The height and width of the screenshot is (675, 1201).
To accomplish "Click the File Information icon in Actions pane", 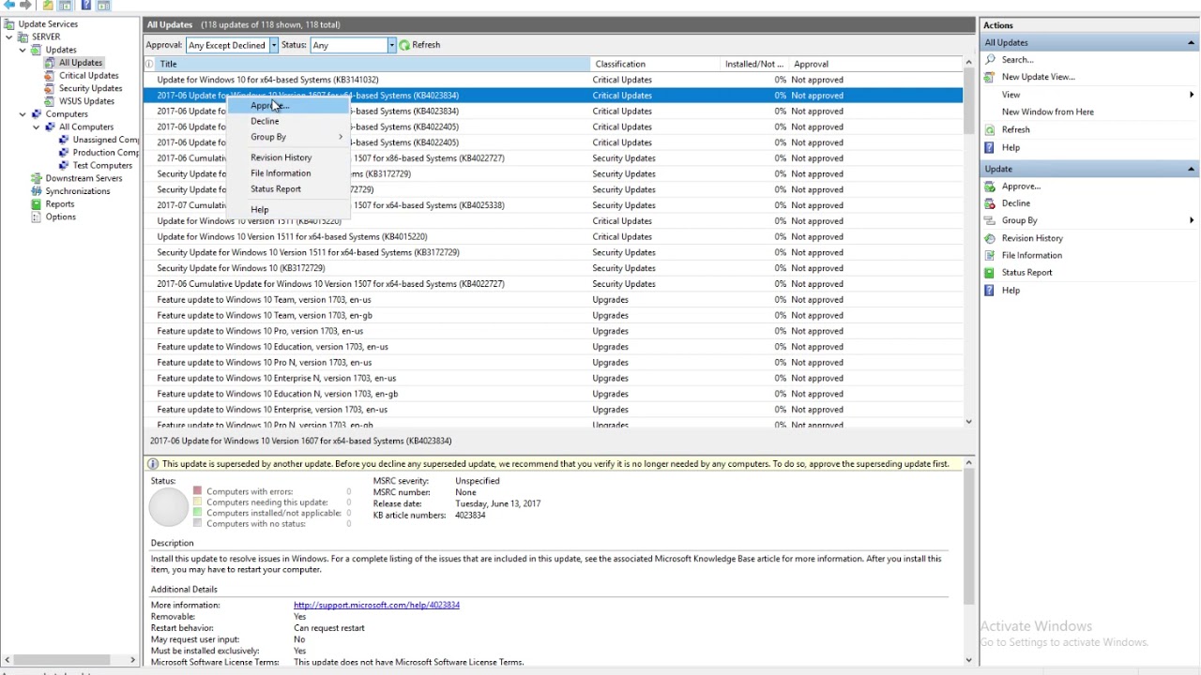I will click(990, 255).
